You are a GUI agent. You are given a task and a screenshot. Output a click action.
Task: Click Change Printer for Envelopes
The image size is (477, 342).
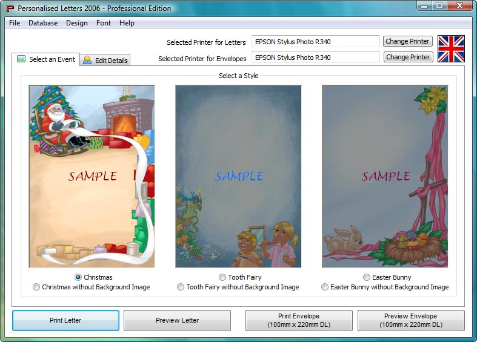tap(408, 57)
